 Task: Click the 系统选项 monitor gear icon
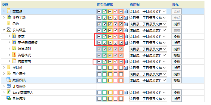coord(9,98)
